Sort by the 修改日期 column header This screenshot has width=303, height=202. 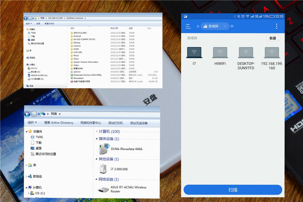coord(114,28)
